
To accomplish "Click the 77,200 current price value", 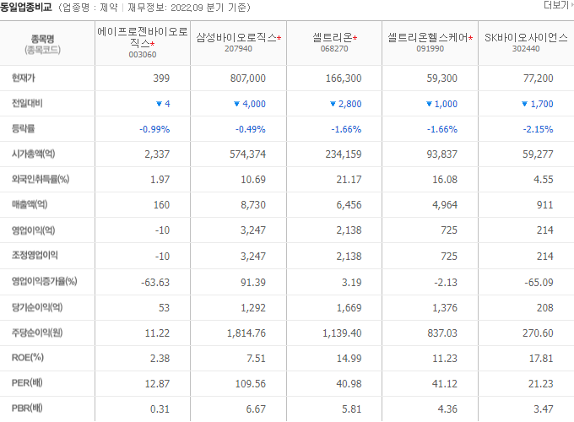I will [x=539, y=78].
